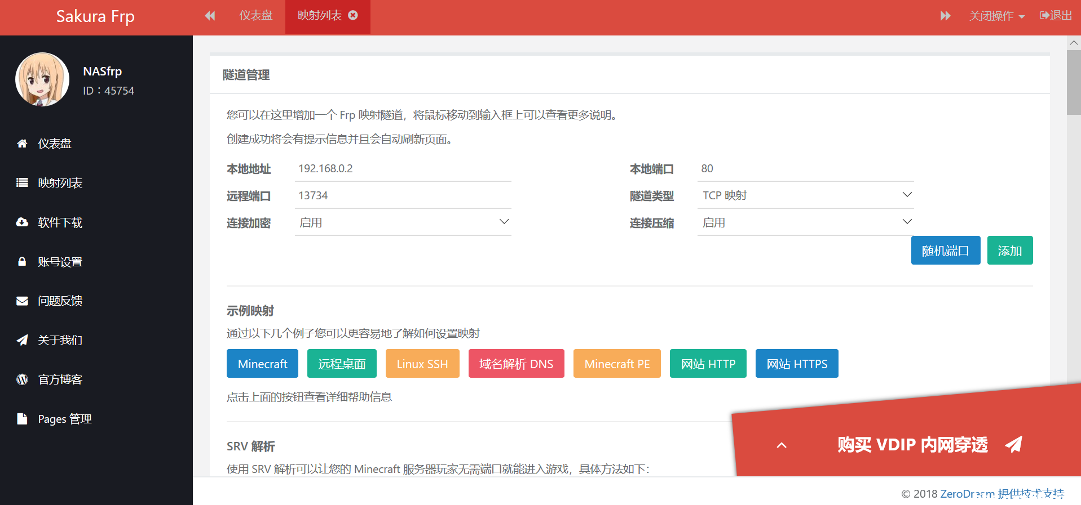Click the NASfrp user avatar
The image size is (1081, 505).
[x=42, y=79]
